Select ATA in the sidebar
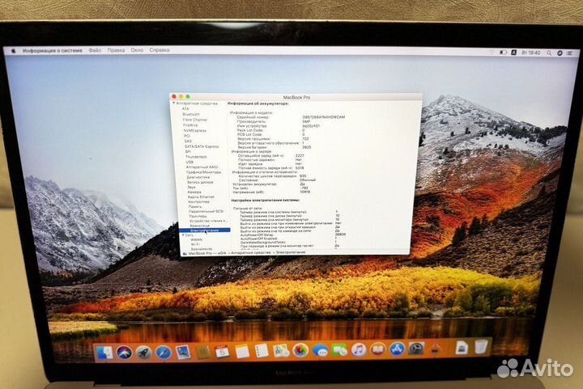The height and width of the screenshot is (389, 583). point(185,108)
